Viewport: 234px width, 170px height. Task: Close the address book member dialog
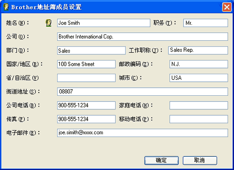[227, 7]
